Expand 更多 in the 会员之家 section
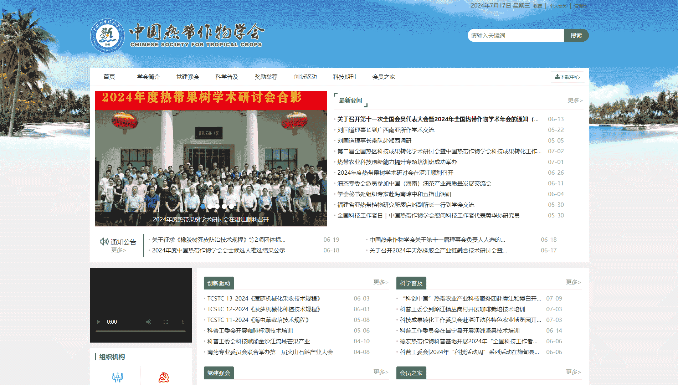This screenshot has width=678, height=385. coord(573,372)
